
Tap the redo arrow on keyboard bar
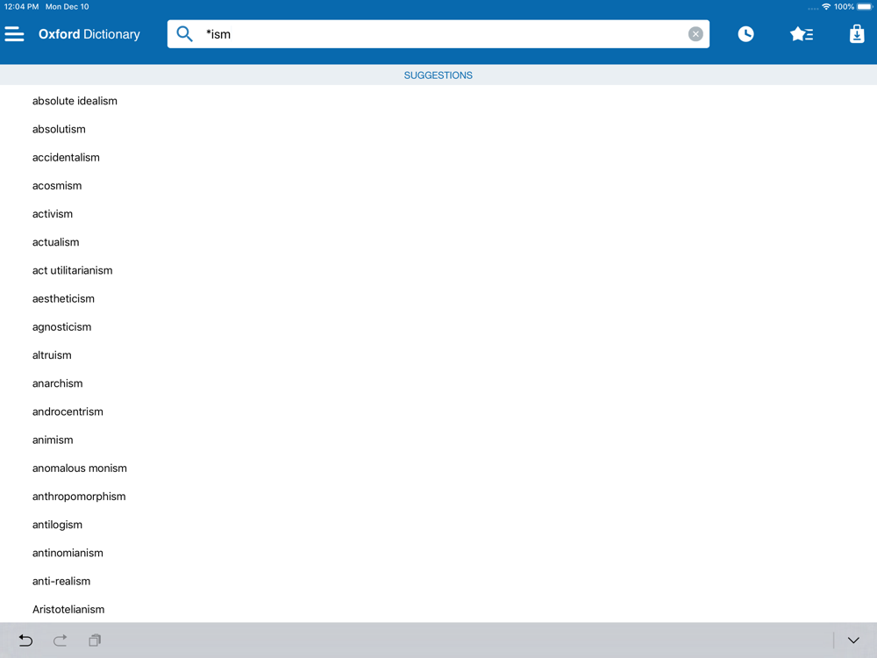tap(61, 640)
